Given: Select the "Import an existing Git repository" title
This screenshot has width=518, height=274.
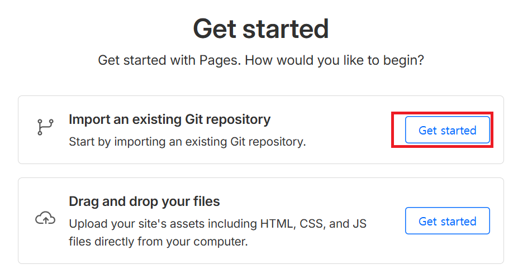Looking at the screenshot, I should pyautogui.click(x=169, y=119).
